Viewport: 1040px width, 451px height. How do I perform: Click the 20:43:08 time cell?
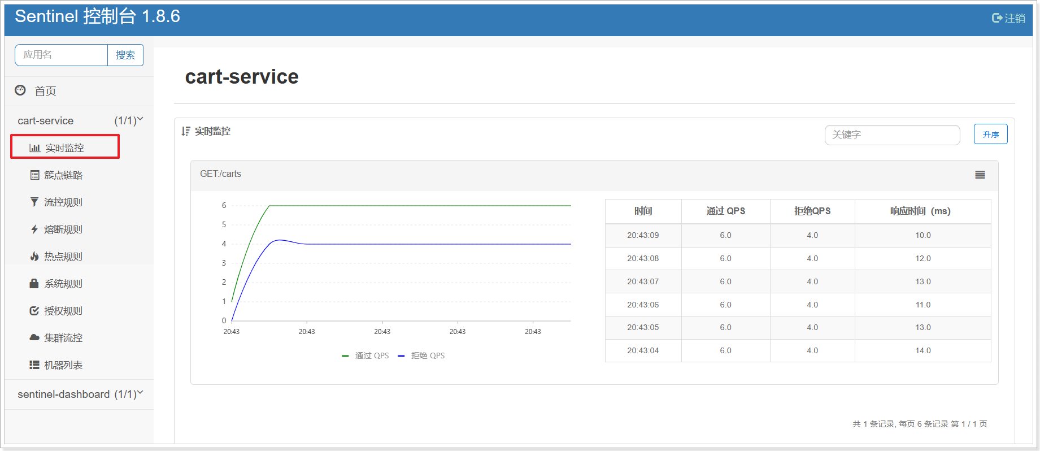pyautogui.click(x=643, y=258)
